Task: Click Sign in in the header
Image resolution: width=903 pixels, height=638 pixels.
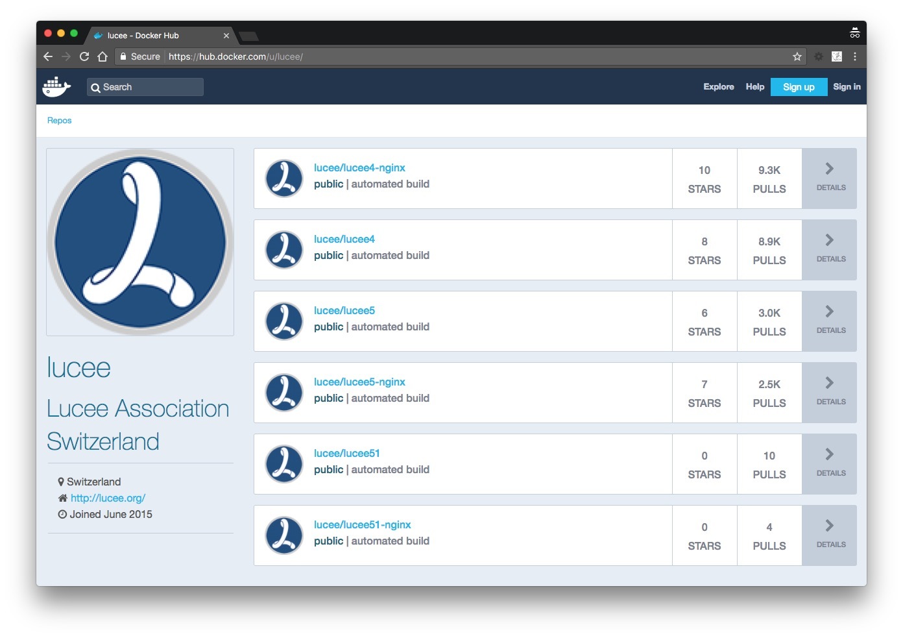Action: [847, 86]
